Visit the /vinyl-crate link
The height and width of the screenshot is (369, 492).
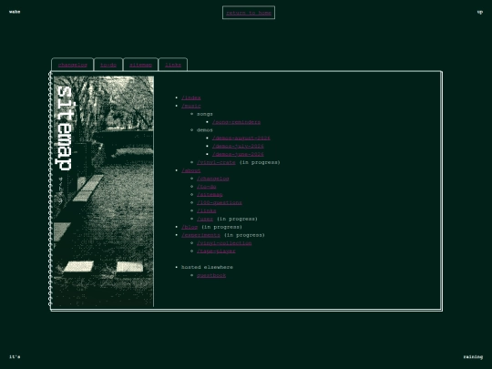[216, 162]
